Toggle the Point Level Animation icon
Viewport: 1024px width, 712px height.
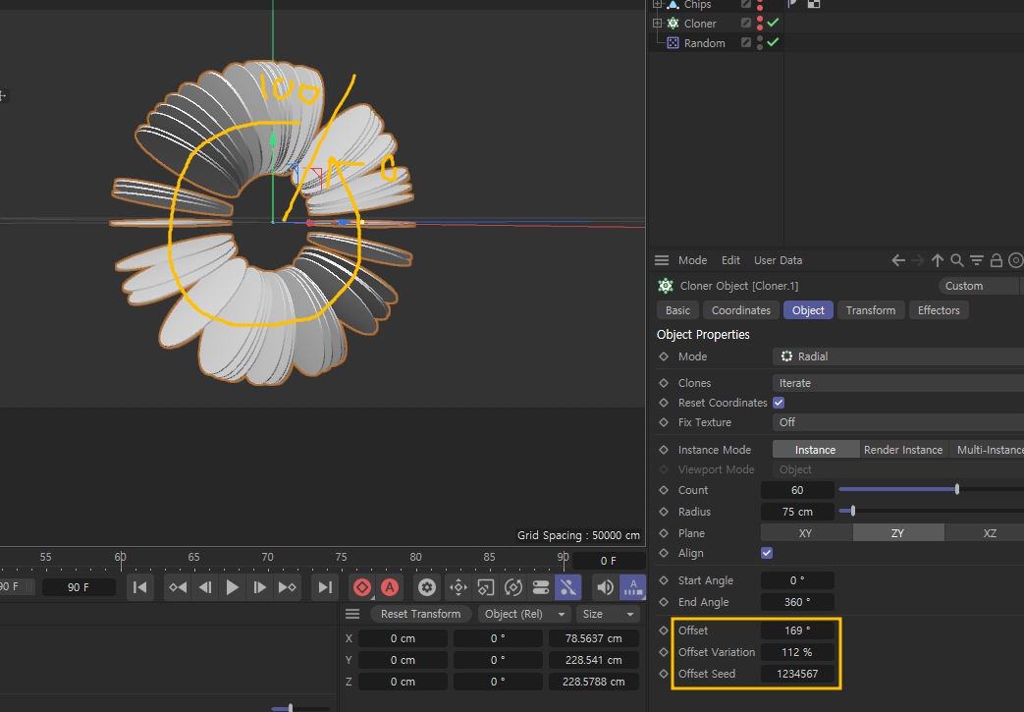coord(567,586)
